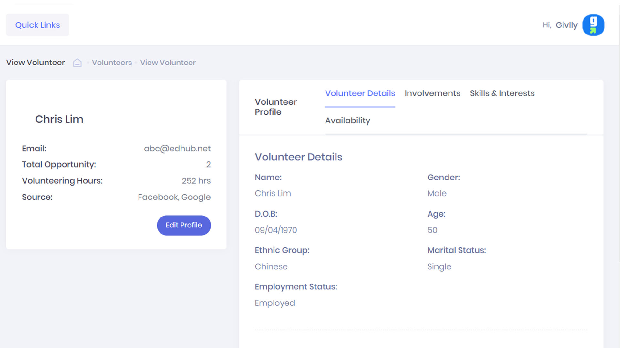Click Chris Lim name heading in card
Viewport: 620px width, 348px height.
coord(59,119)
